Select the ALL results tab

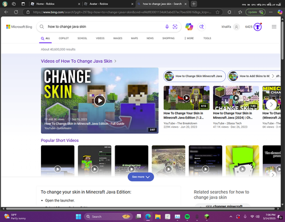click(x=46, y=39)
